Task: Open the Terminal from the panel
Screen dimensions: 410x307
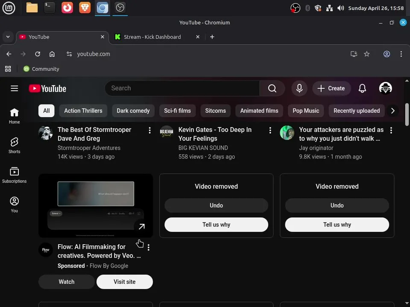Action: pos(50,8)
